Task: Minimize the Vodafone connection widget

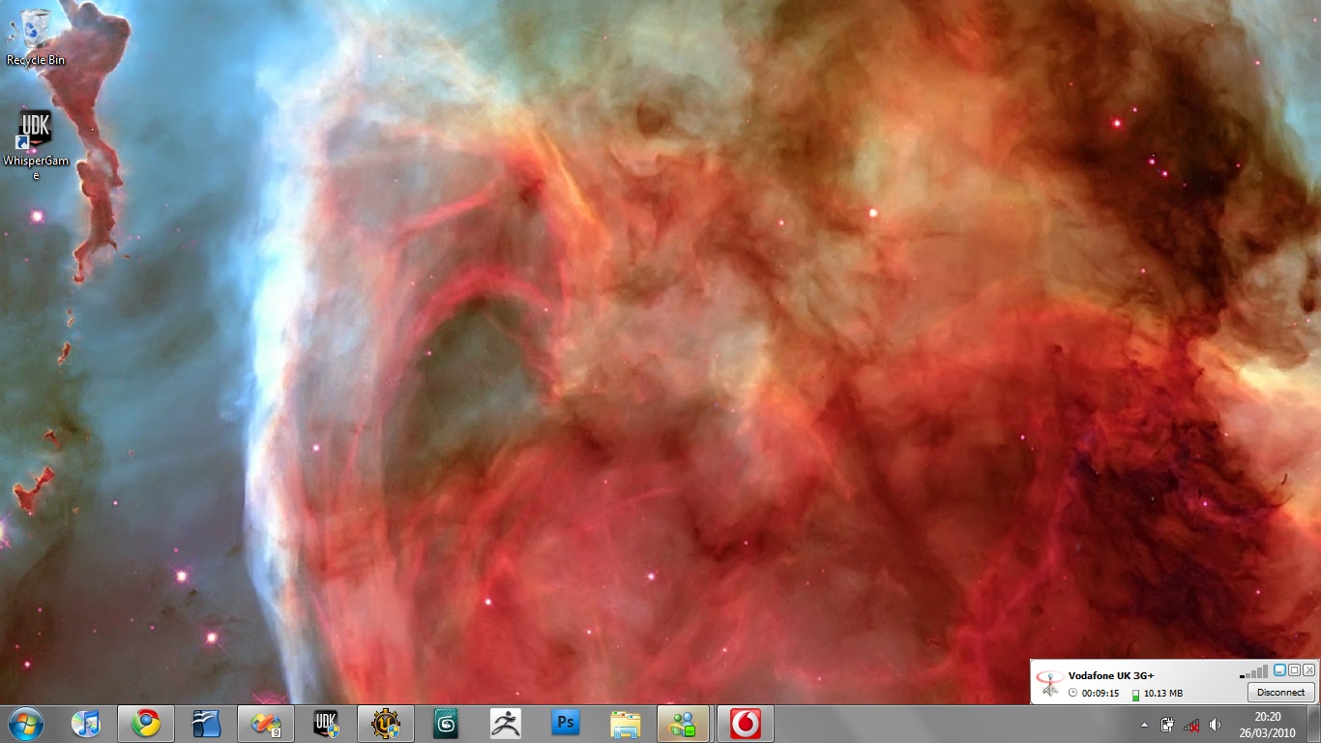Action: pyautogui.click(x=1279, y=669)
